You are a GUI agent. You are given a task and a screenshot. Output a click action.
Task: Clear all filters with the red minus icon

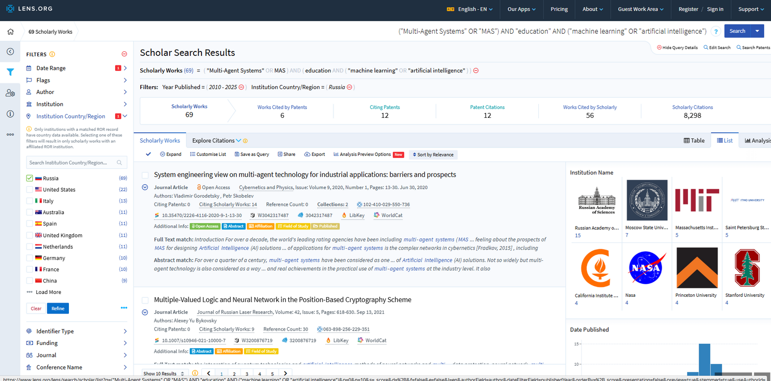point(124,54)
